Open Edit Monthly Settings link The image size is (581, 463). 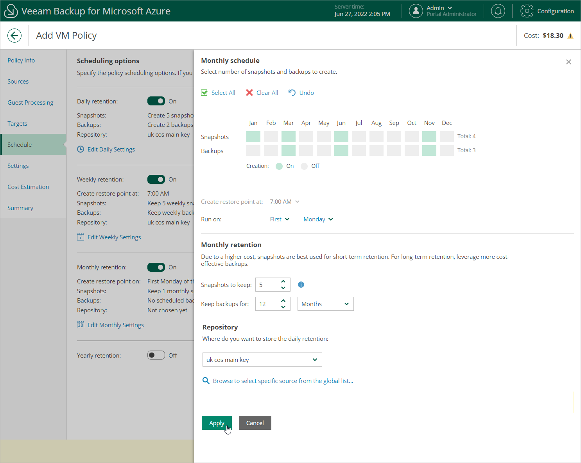pos(116,325)
